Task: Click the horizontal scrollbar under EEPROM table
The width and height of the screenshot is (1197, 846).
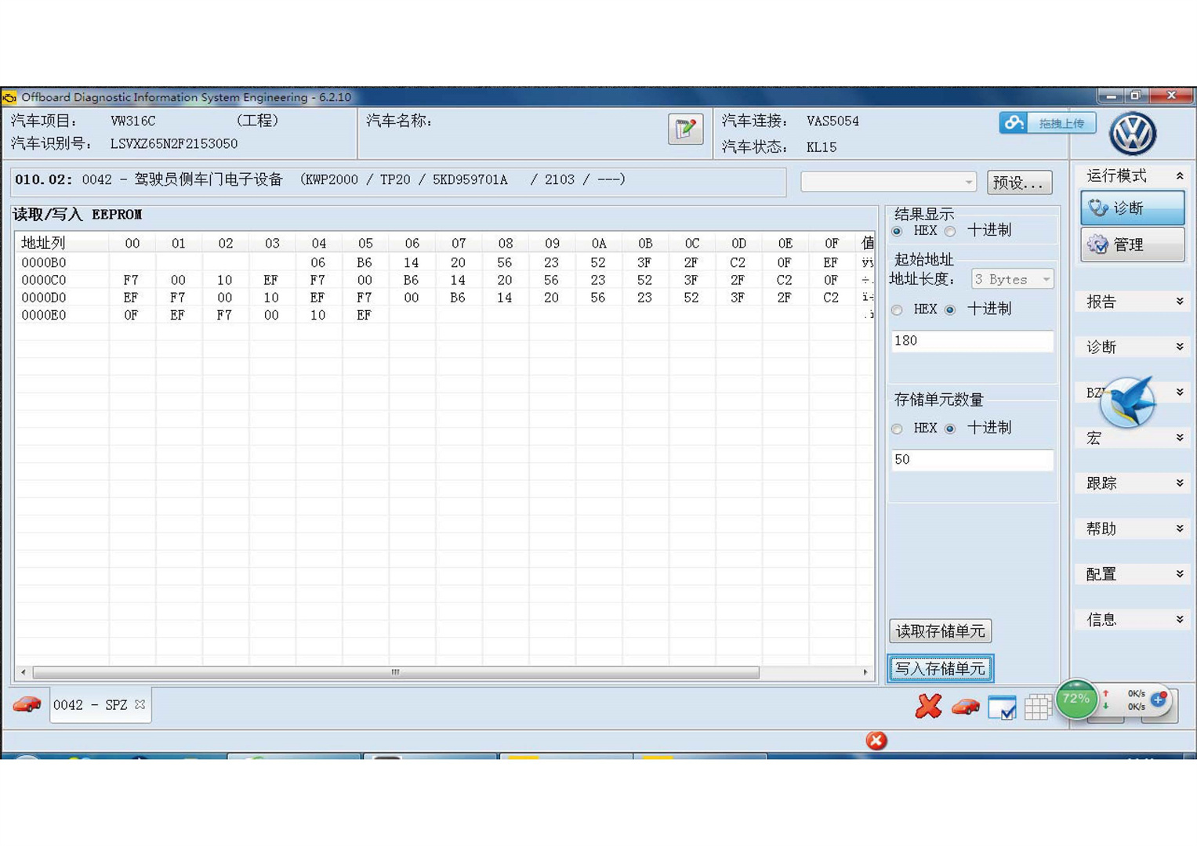Action: tap(395, 672)
